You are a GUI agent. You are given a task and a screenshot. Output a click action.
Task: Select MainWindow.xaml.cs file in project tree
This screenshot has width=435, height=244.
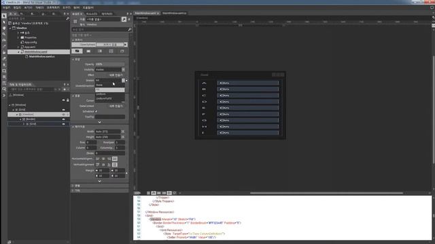point(41,56)
